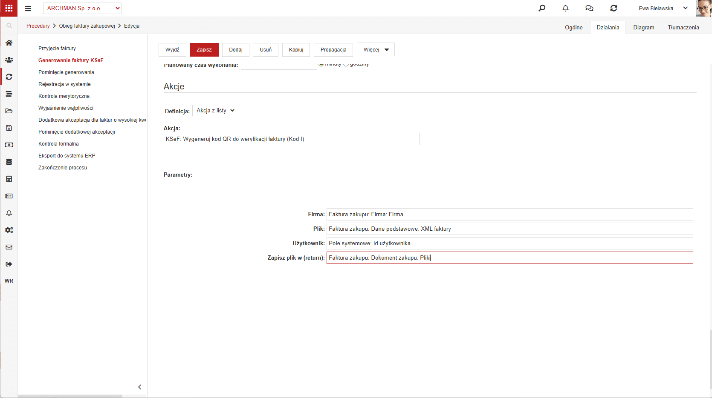
Task: Select 'Kontrola merytoryczna' in the steps list
Action: tap(64, 96)
